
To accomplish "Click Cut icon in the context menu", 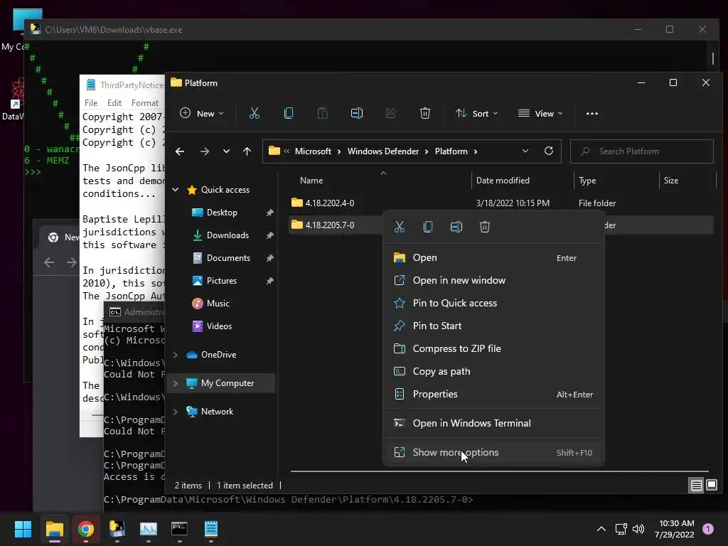I will pos(400,227).
